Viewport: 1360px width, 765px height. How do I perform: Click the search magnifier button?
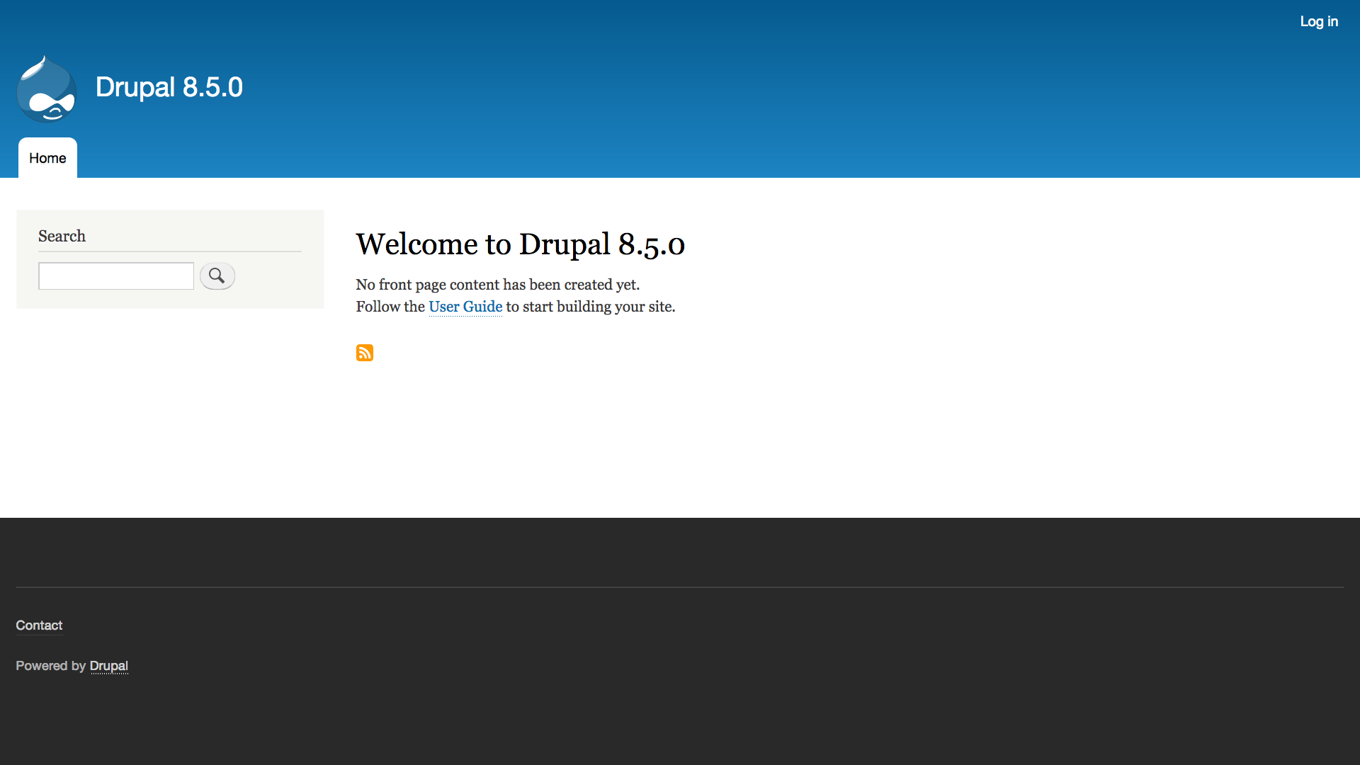[217, 276]
